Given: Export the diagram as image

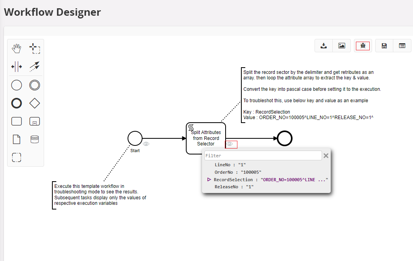Looking at the screenshot, I should coord(342,46).
